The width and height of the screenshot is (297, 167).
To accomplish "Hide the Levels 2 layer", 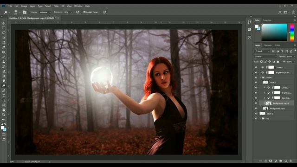I will 256,88.
